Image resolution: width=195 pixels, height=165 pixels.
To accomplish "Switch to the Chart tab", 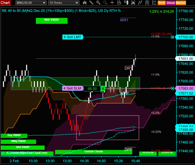I will (x=5, y=2).
